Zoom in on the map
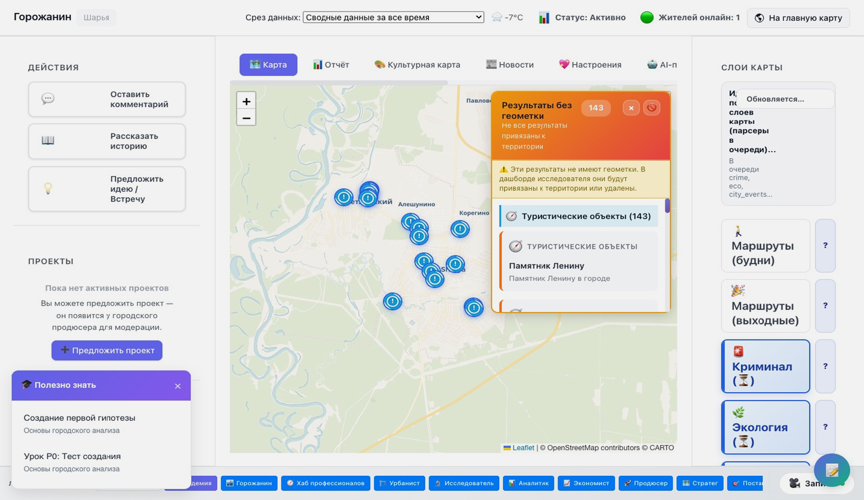Viewport: 864px width, 500px height. (x=246, y=101)
